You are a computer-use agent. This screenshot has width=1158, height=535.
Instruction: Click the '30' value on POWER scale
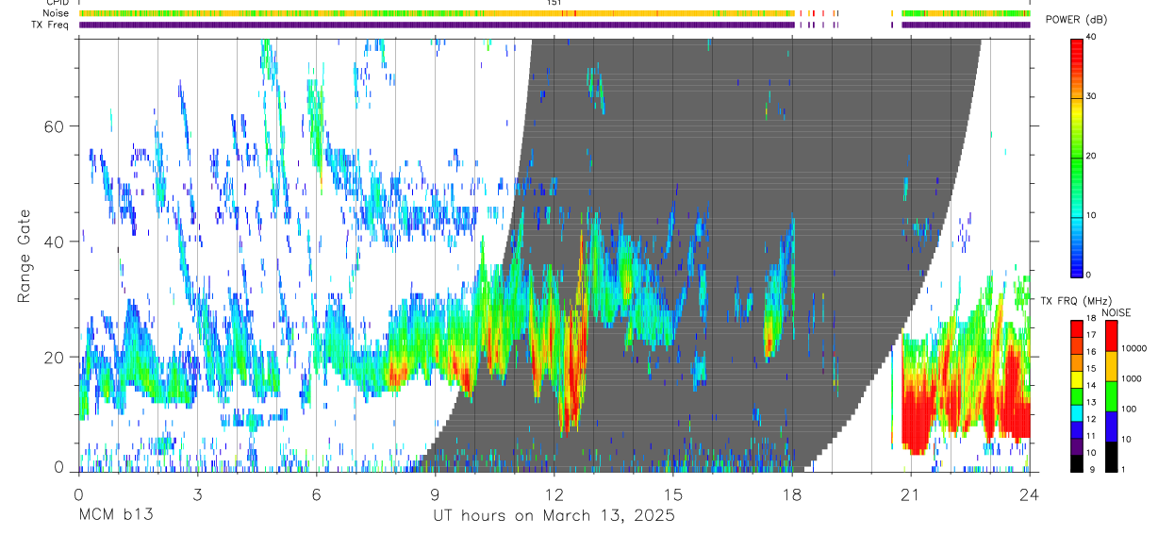pyautogui.click(x=1093, y=97)
